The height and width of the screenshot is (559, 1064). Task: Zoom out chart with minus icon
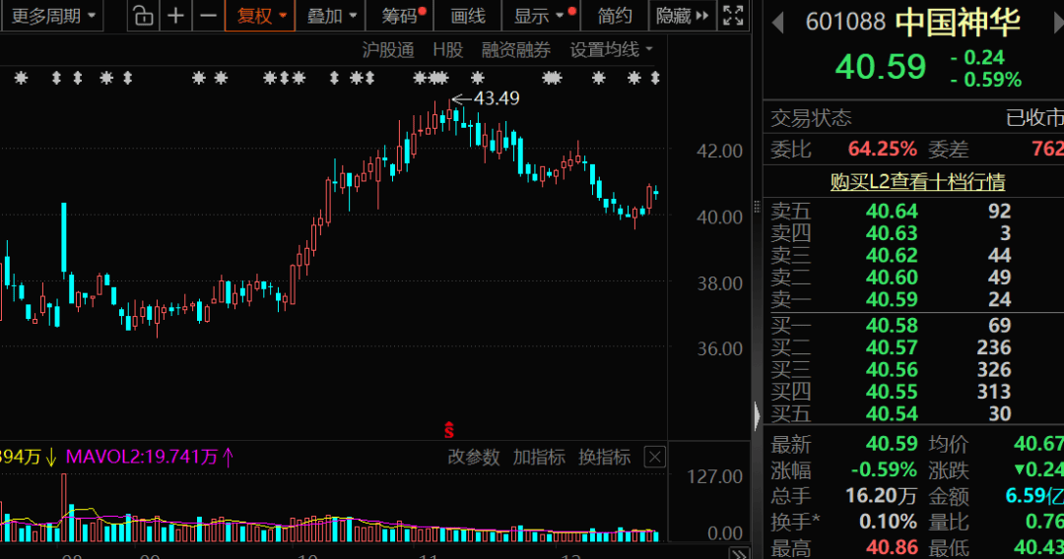coord(208,16)
